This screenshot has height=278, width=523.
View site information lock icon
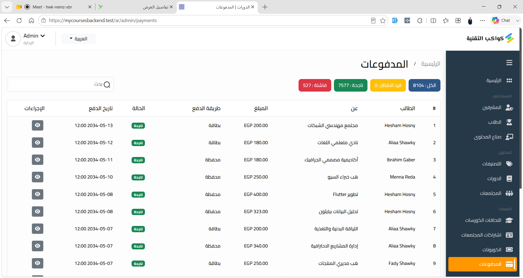[44, 20]
